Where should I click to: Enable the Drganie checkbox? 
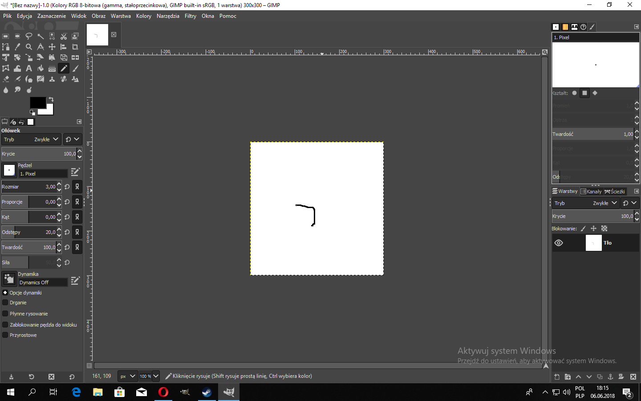(x=5, y=303)
